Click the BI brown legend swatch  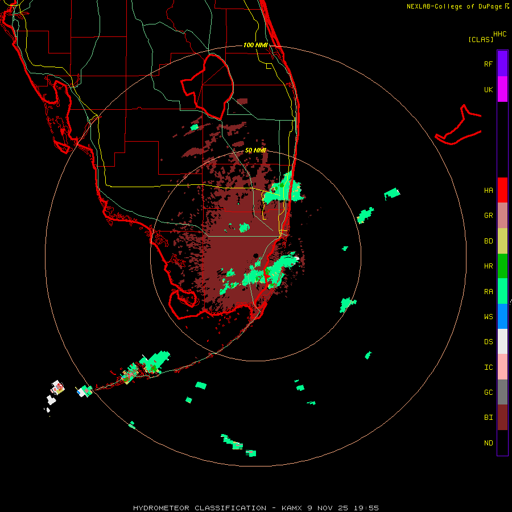click(502, 418)
